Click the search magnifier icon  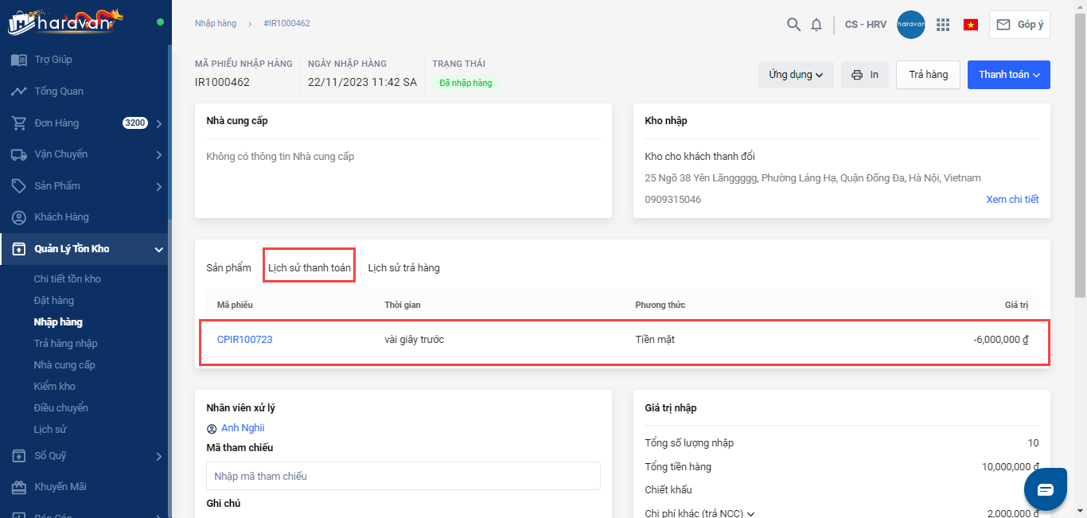[793, 25]
